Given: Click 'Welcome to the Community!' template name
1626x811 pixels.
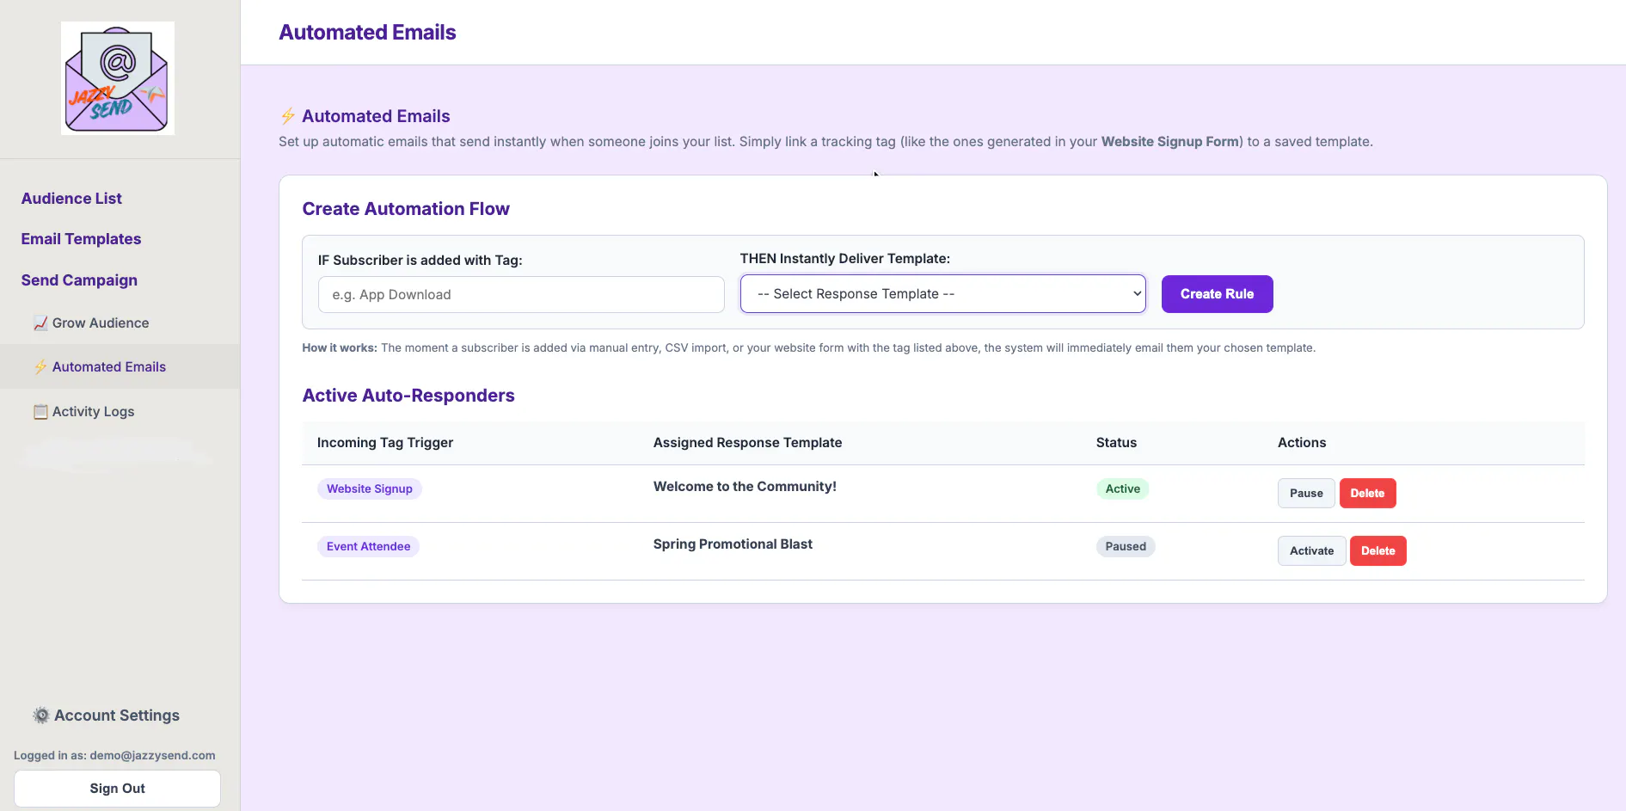Looking at the screenshot, I should coord(745,487).
